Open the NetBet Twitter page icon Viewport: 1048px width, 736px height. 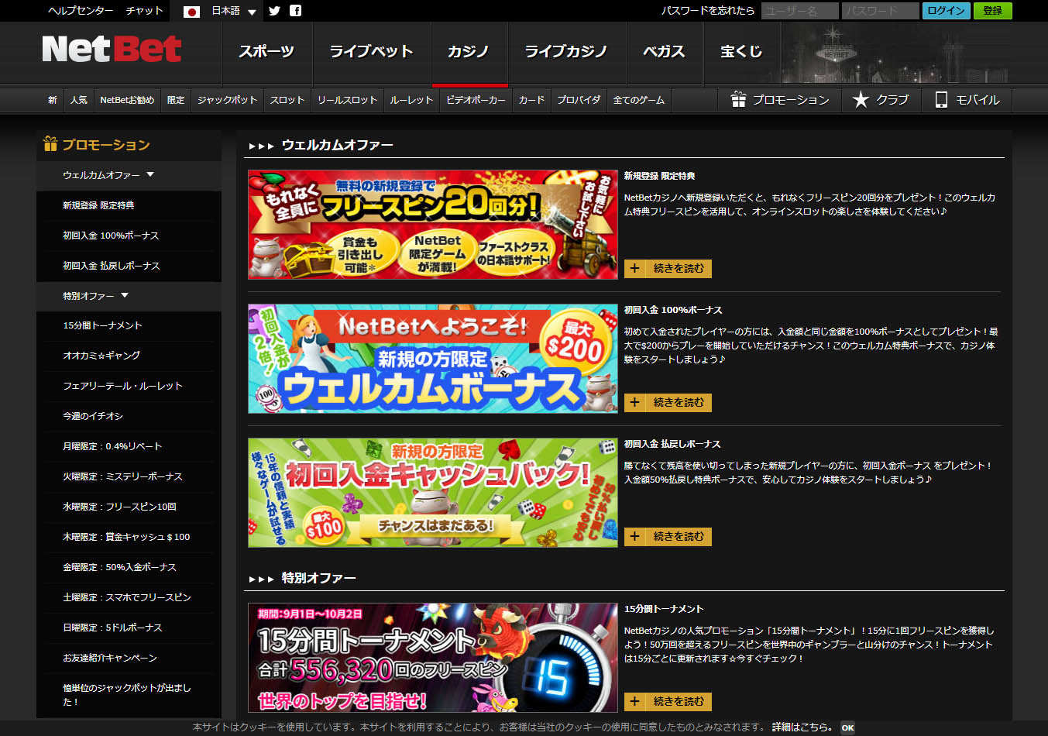coord(274,11)
